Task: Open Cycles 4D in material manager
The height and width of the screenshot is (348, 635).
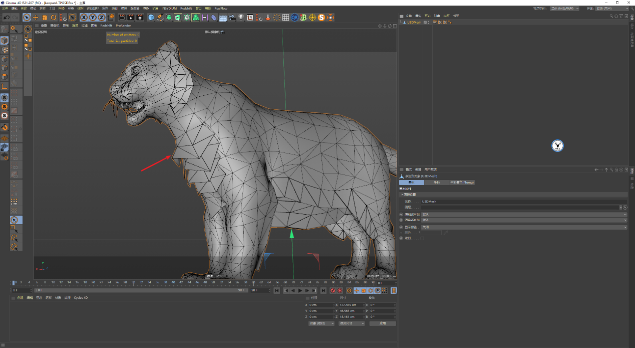Action: pos(81,298)
